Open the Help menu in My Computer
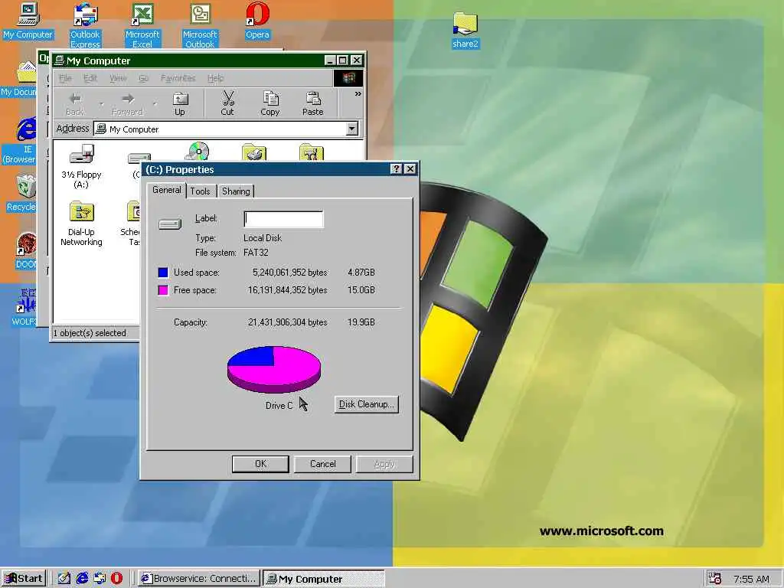This screenshot has height=588, width=784. coord(215,78)
